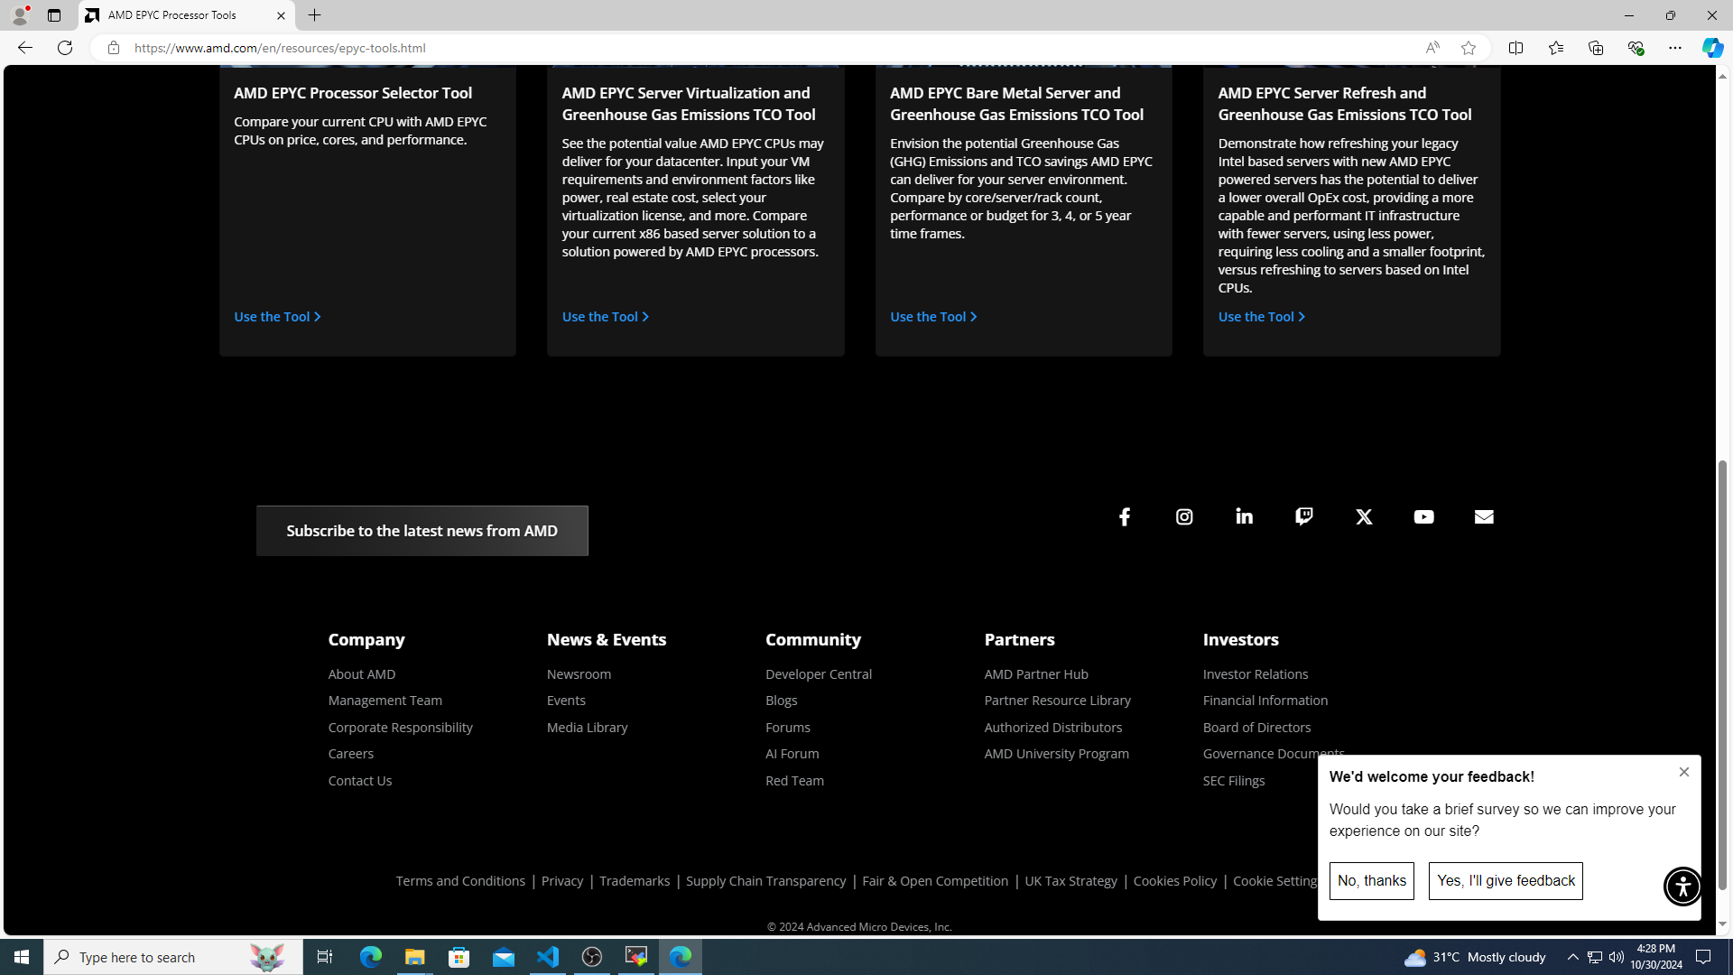Open Browser essentials icon

tap(1635, 48)
